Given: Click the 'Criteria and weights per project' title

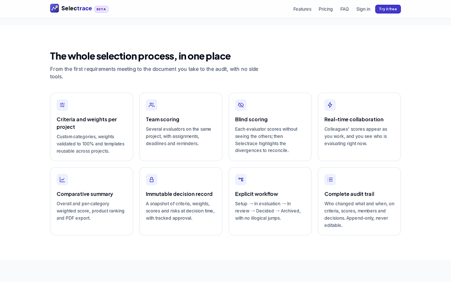Looking at the screenshot, I should click(86, 123).
